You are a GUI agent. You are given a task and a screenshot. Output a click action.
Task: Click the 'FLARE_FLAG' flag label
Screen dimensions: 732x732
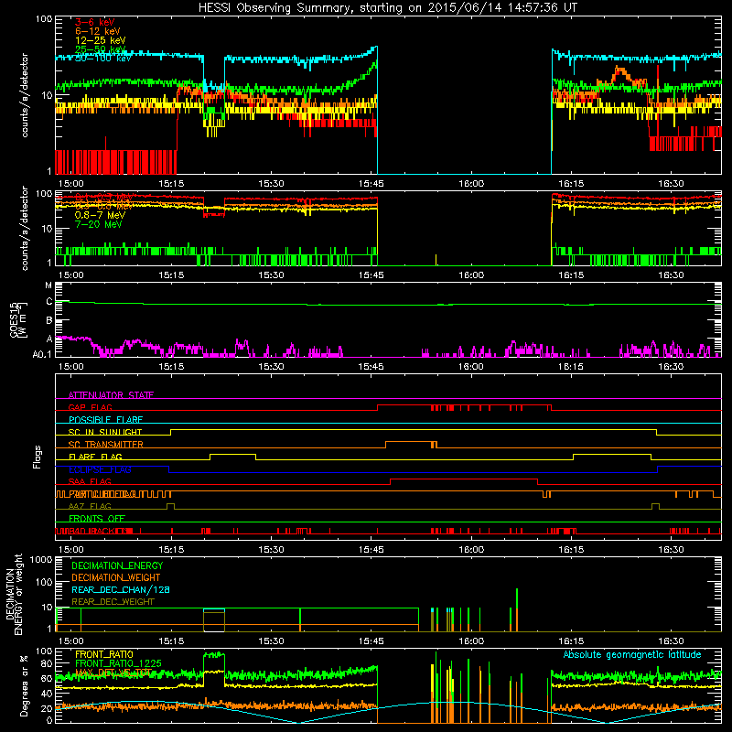point(95,457)
